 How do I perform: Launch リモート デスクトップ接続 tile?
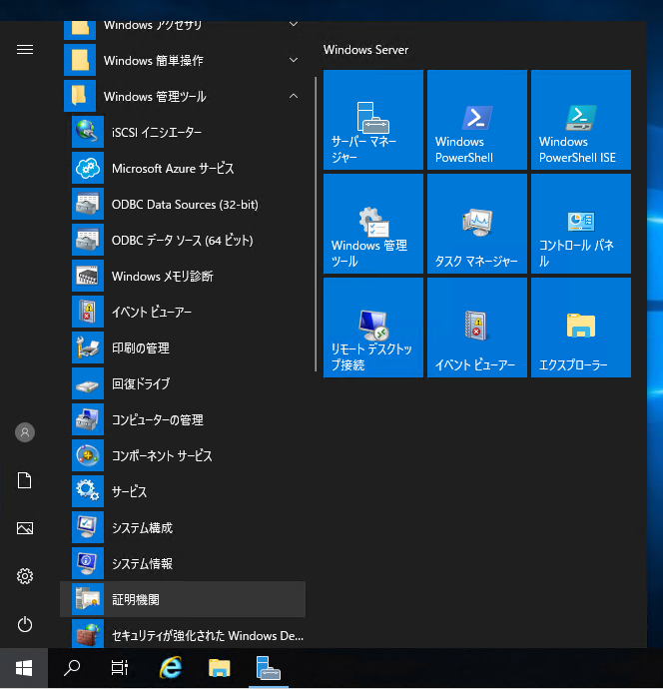tap(373, 328)
